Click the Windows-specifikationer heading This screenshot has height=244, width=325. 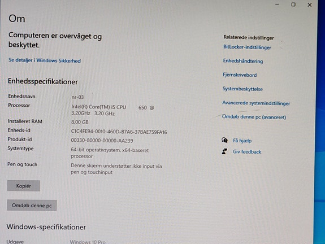click(46, 227)
